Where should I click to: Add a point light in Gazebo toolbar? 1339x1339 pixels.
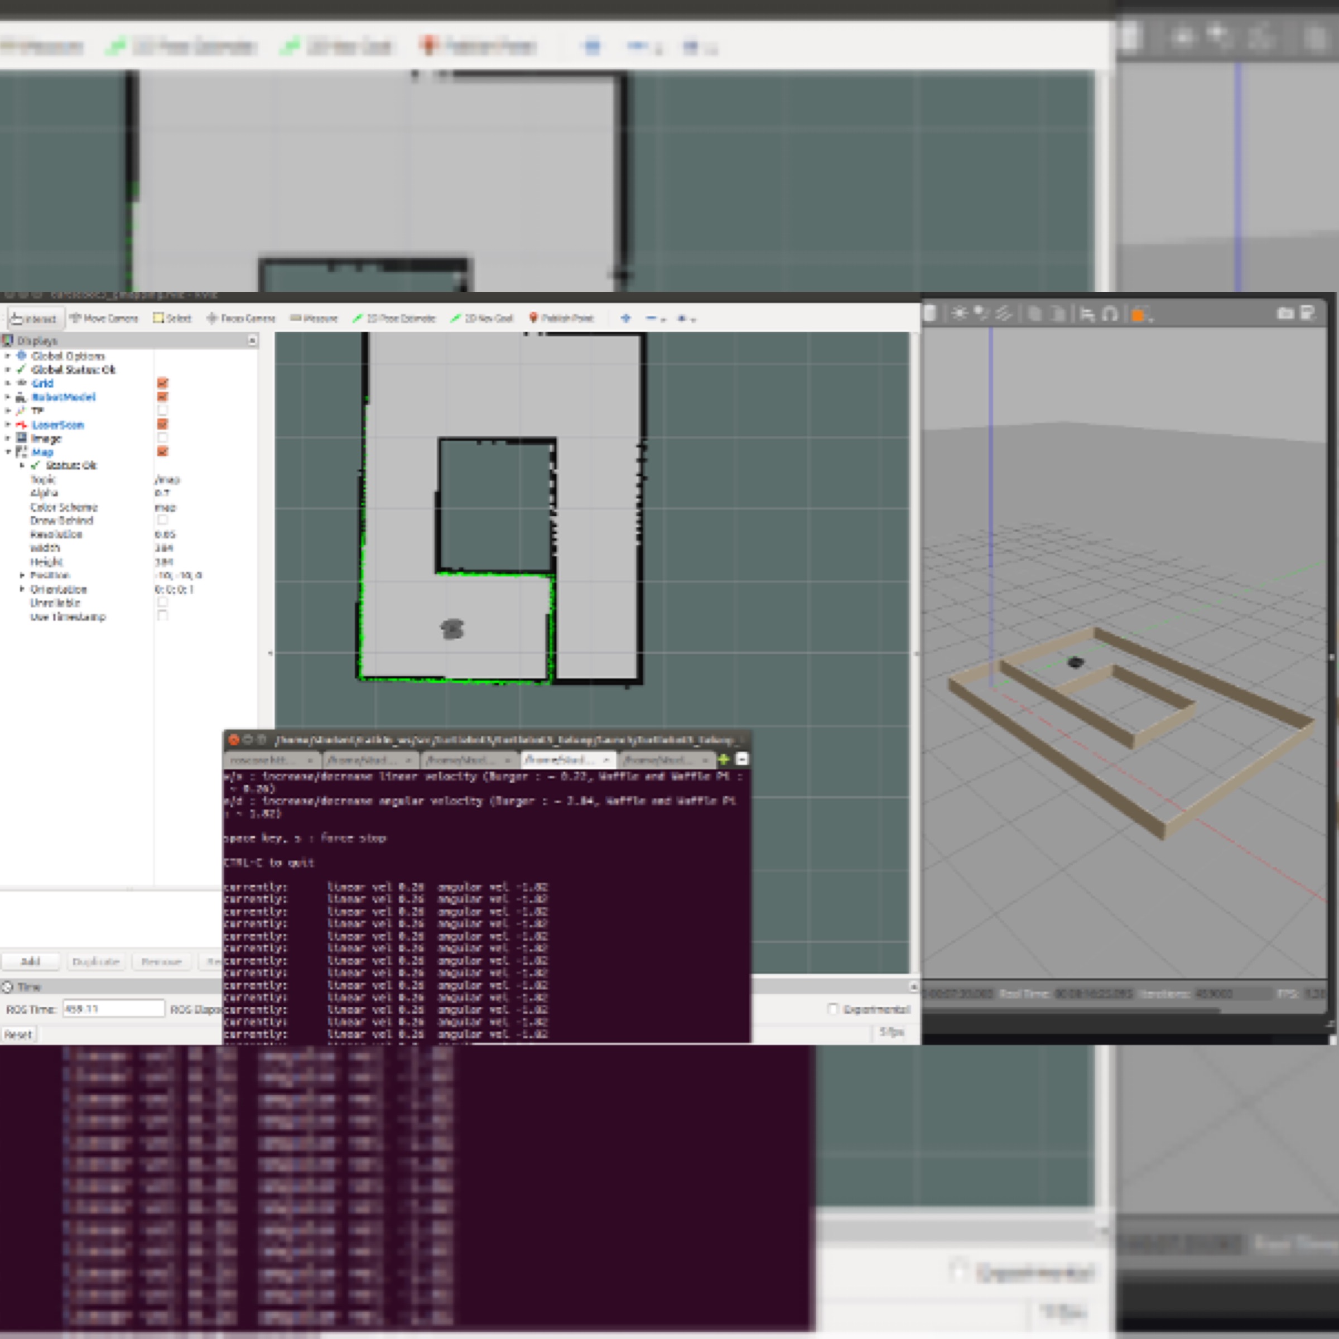(x=960, y=314)
